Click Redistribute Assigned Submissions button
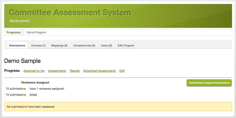This screenshot has width=236, height=118. point(209,83)
